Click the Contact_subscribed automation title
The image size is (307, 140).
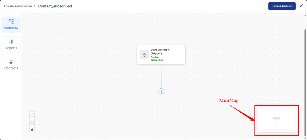(x=55, y=6)
